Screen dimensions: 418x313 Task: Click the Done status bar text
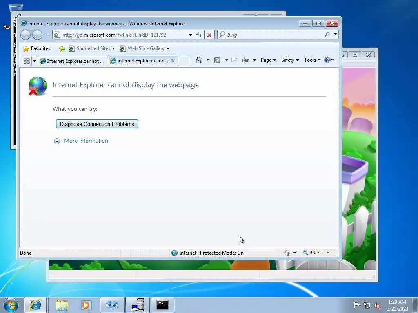click(26, 253)
